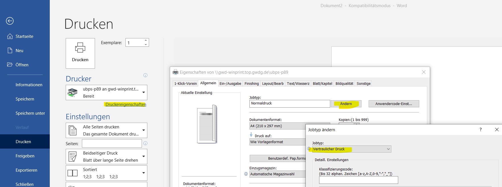Click the info icon next to Seiten field

145,143
